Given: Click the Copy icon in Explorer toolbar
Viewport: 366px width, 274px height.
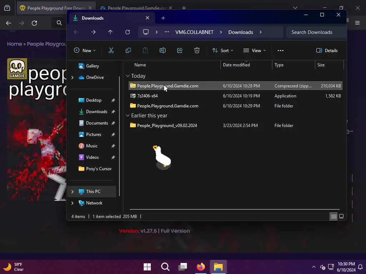Looking at the screenshot, I should point(128,50).
